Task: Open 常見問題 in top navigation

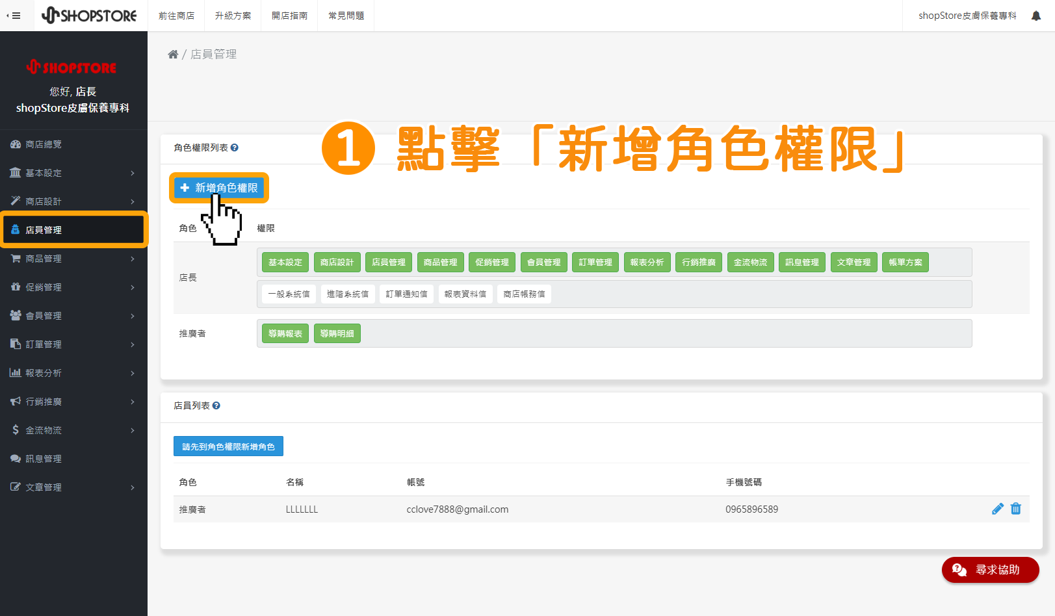Action: pos(346,16)
